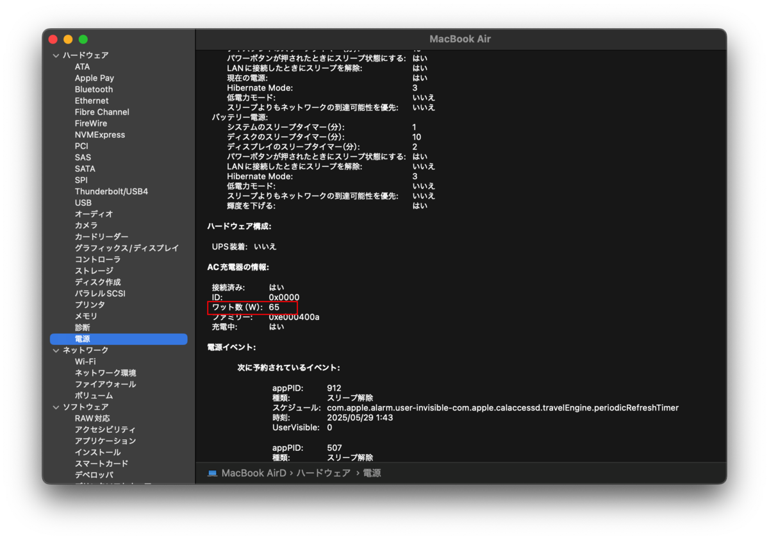Open the Thunderbolt/USB4 entry

pos(112,192)
